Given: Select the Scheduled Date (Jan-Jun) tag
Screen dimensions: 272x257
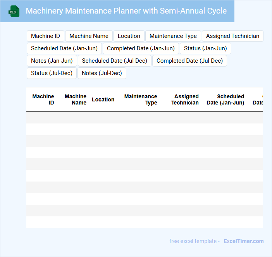Looking at the screenshot, I should point(64,48).
